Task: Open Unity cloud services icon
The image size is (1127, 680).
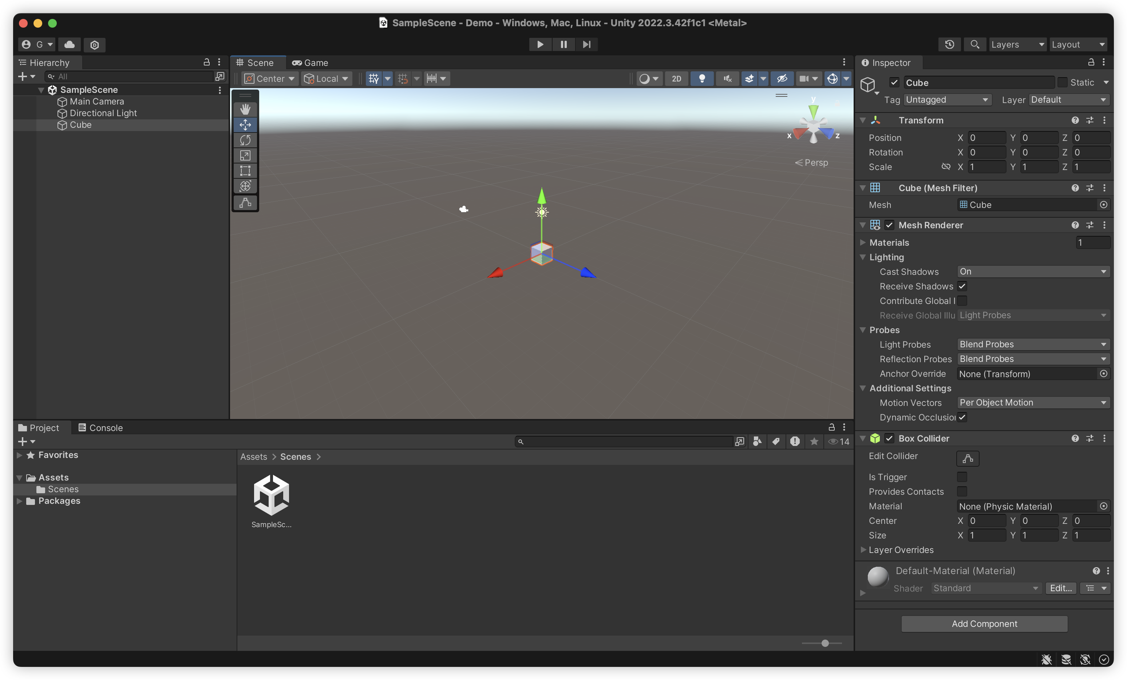Action: click(x=70, y=44)
